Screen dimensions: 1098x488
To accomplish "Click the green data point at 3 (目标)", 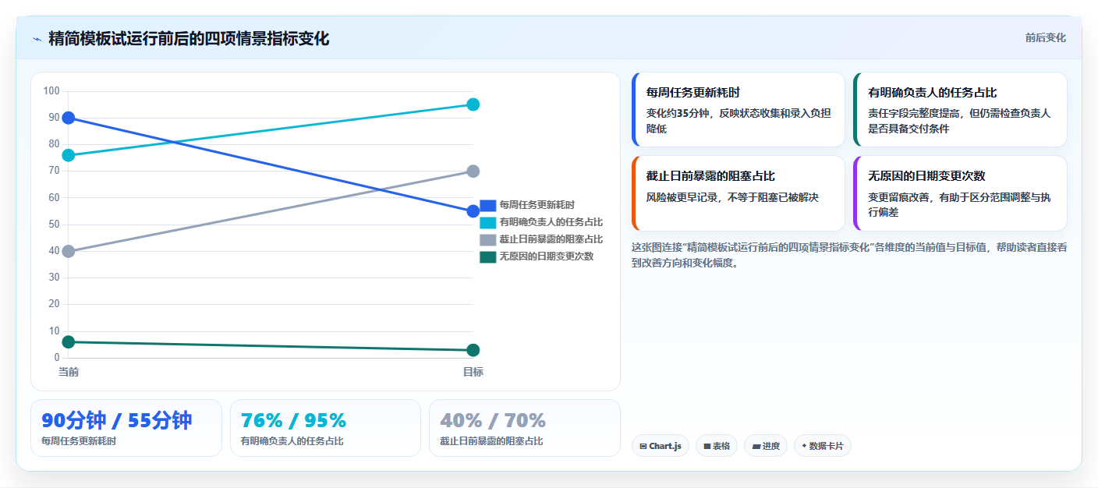I will click(473, 350).
